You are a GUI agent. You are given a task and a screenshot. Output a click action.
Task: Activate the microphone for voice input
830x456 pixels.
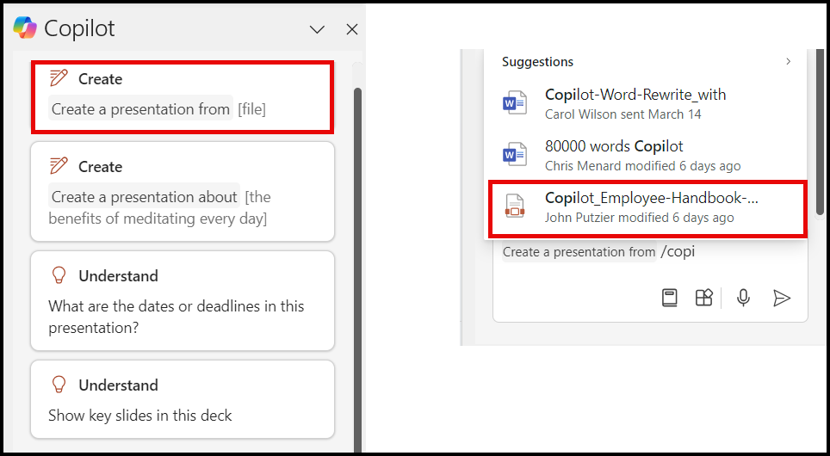(x=743, y=298)
